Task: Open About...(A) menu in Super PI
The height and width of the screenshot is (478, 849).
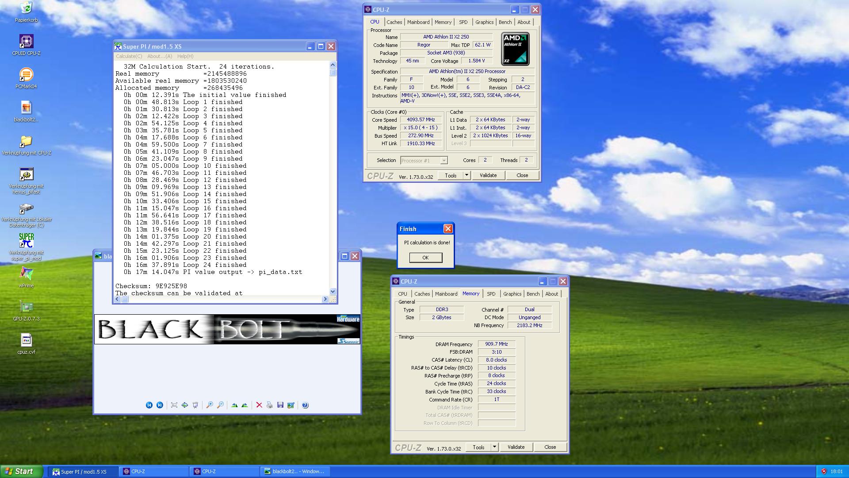Action: (160, 56)
